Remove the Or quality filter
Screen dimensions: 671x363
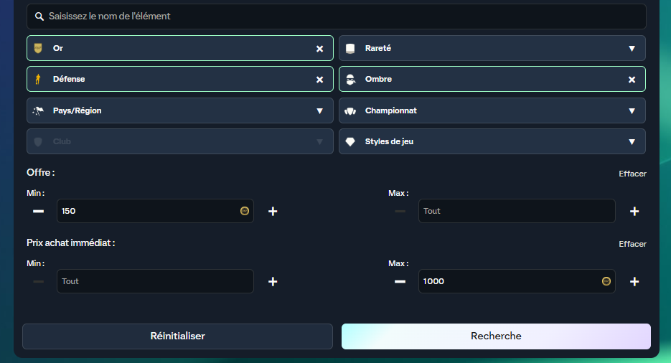point(319,49)
